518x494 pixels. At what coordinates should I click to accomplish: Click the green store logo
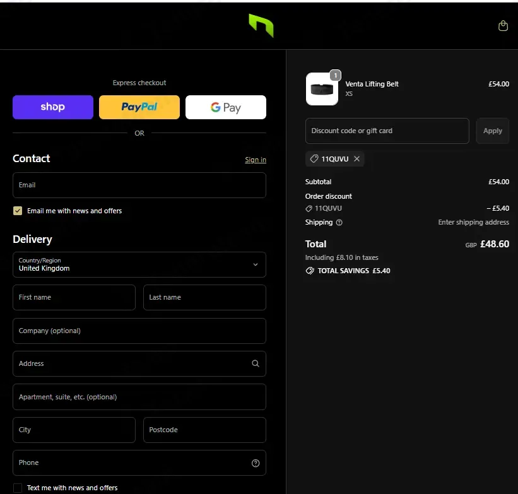261,25
